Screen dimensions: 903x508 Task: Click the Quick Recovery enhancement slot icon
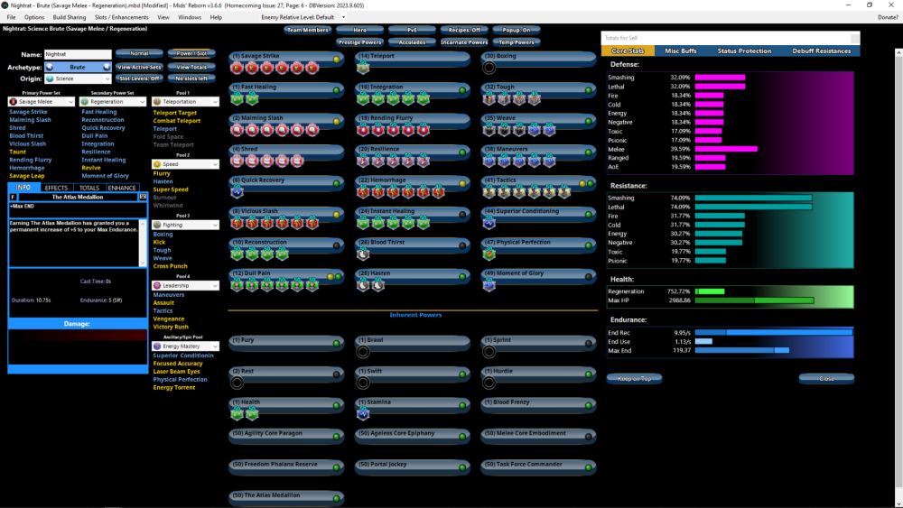[x=237, y=191]
